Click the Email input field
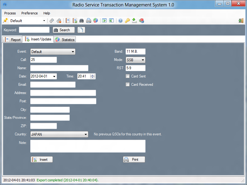Viewport: 247px width, 185px height. point(53,85)
